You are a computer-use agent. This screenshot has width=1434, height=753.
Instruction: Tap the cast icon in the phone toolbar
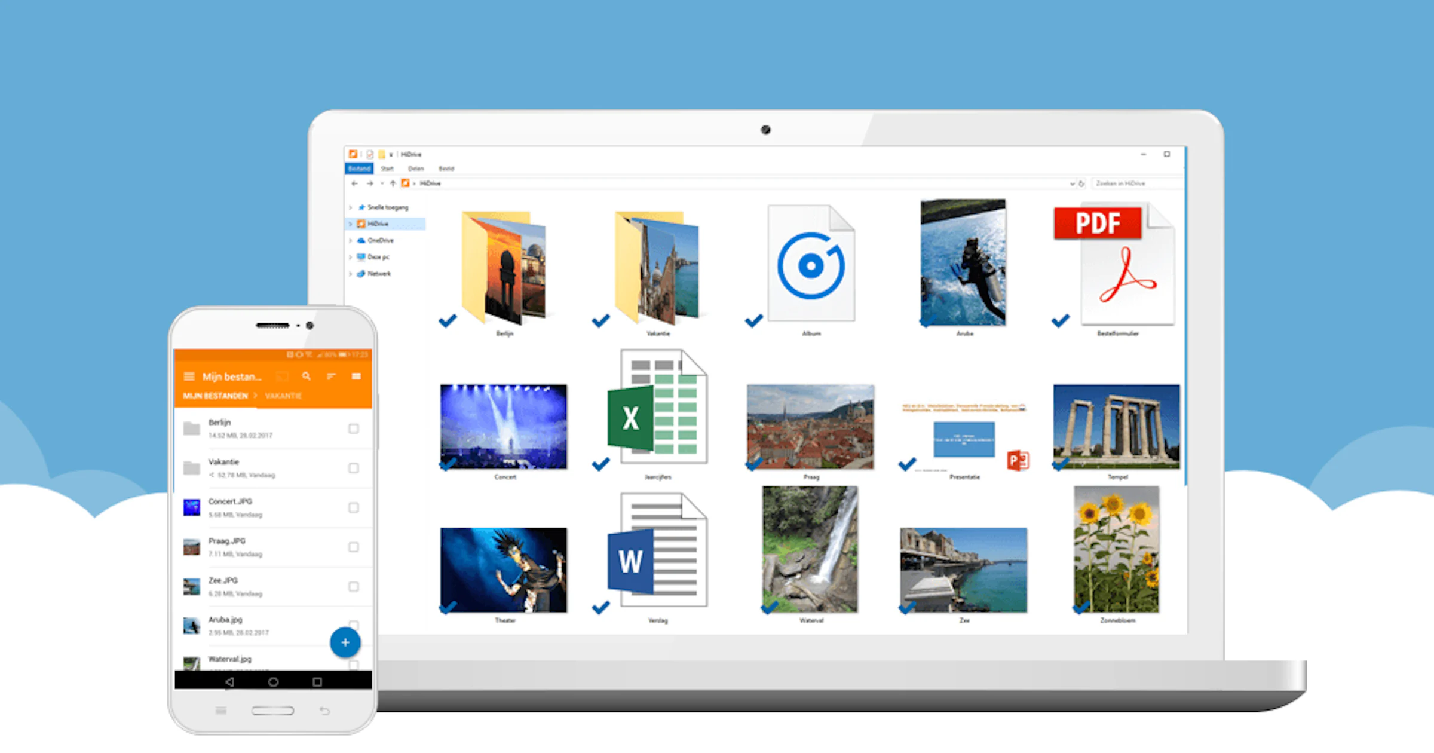click(x=282, y=376)
